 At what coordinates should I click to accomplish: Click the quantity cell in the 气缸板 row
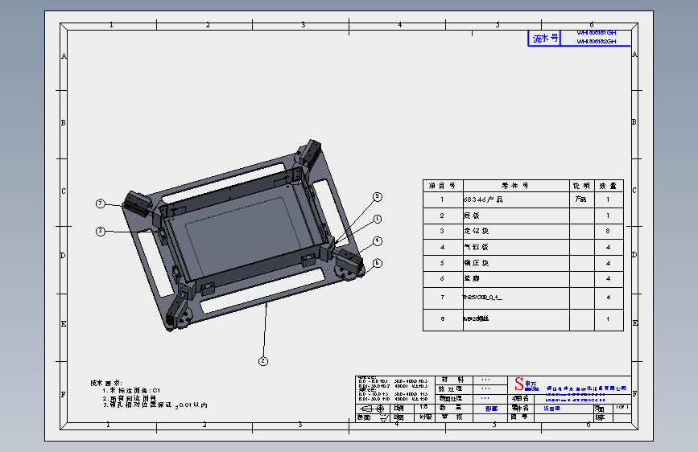click(608, 247)
